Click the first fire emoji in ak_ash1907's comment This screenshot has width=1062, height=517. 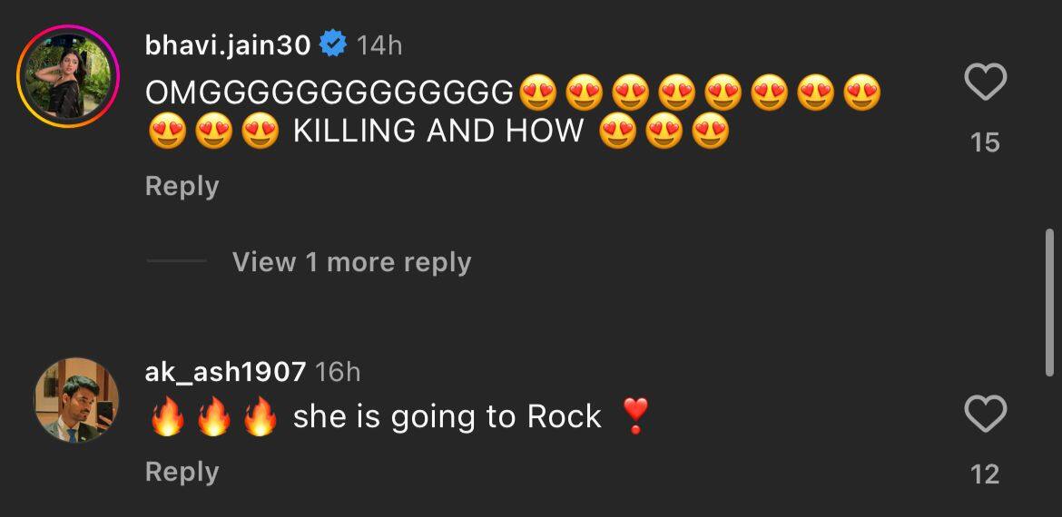click(168, 417)
